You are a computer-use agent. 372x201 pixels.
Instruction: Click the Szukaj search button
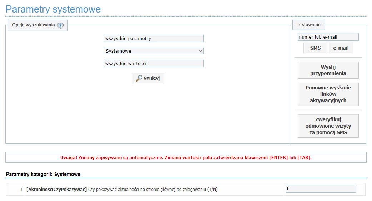[x=148, y=78]
